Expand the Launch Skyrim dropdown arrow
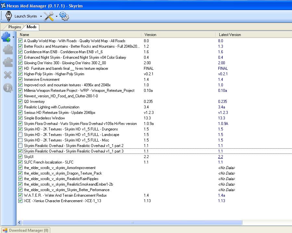Viewport: 292px width, 233px height. pyautogui.click(x=41, y=17)
